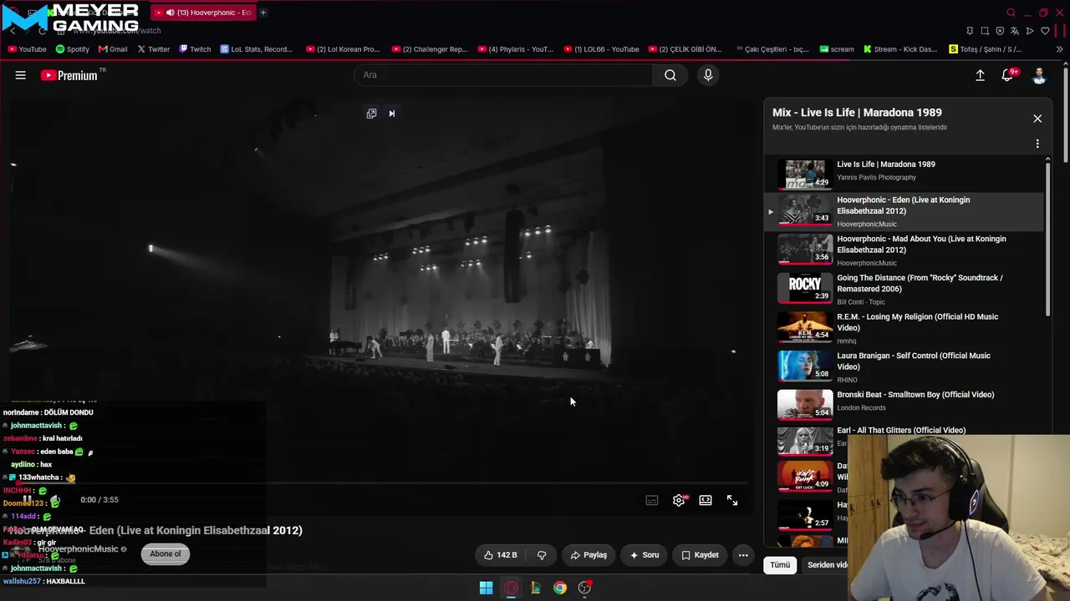Viewport: 1070px width, 601px height.
Task: Click the Soru ask button
Action: 645,555
